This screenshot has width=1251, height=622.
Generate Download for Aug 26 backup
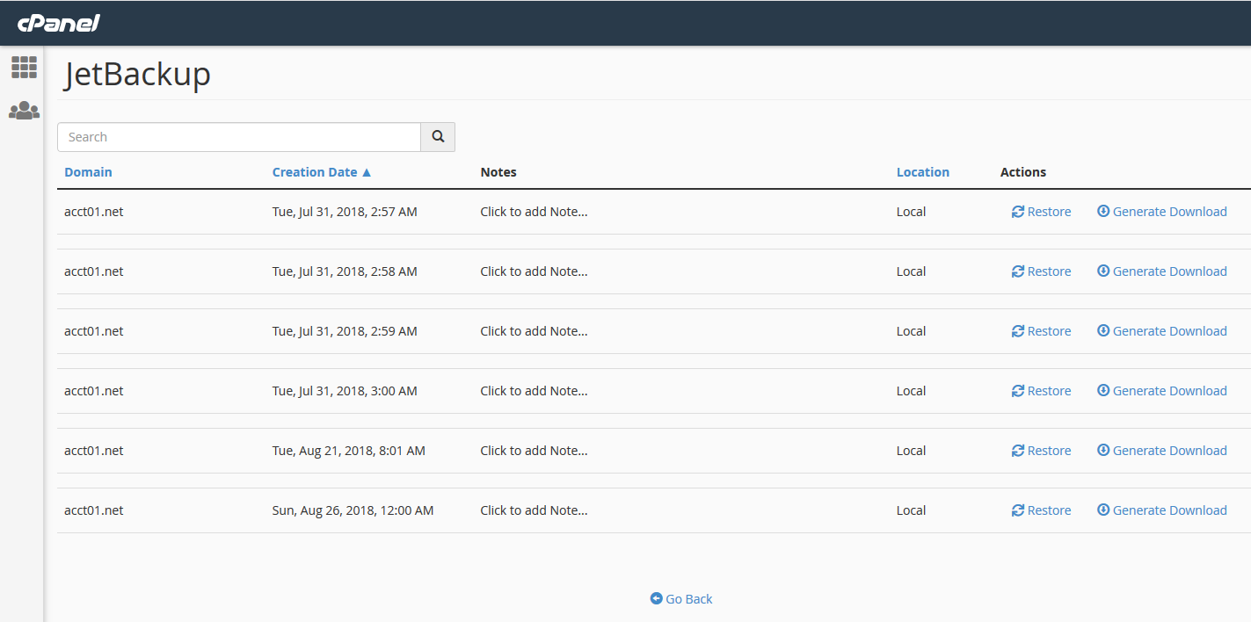coord(1162,510)
